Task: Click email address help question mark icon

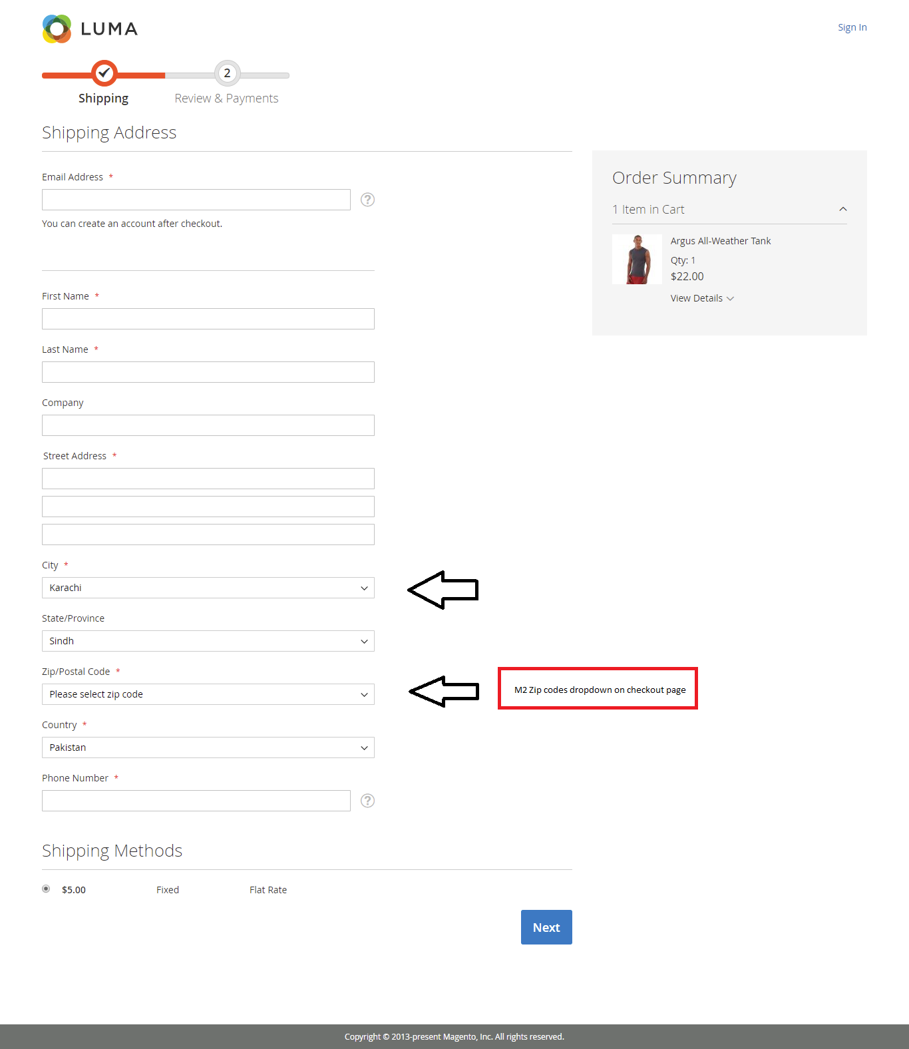Action: click(367, 200)
